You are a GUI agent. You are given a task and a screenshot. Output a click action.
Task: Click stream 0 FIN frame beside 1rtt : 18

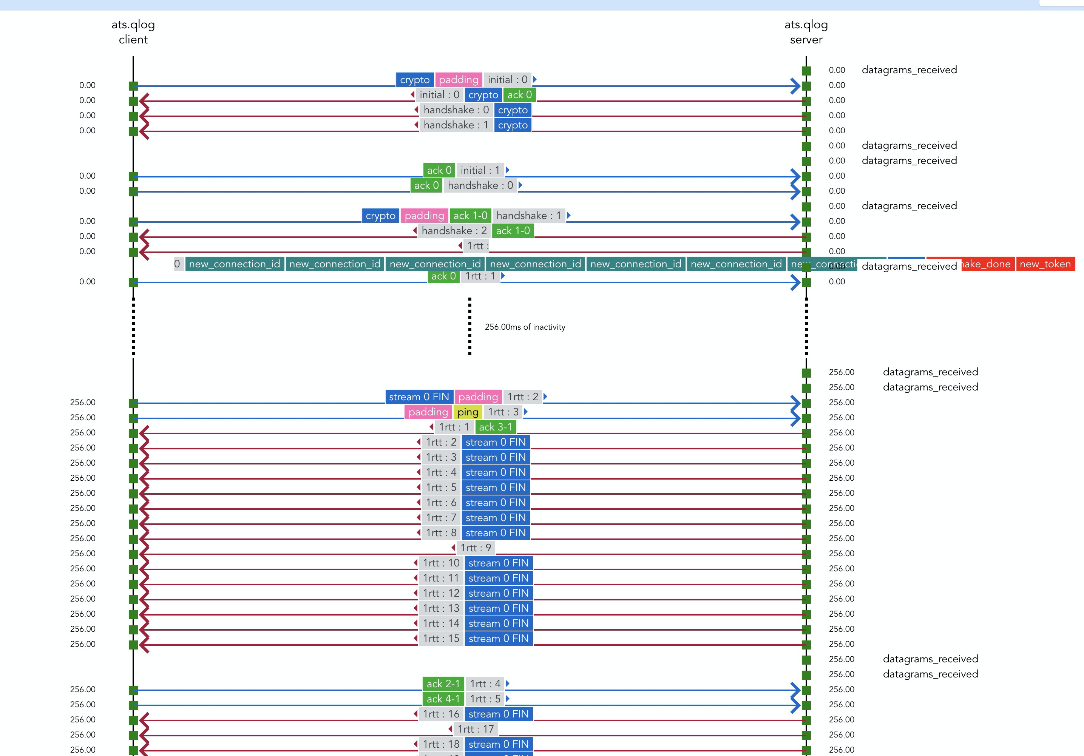pos(498,744)
